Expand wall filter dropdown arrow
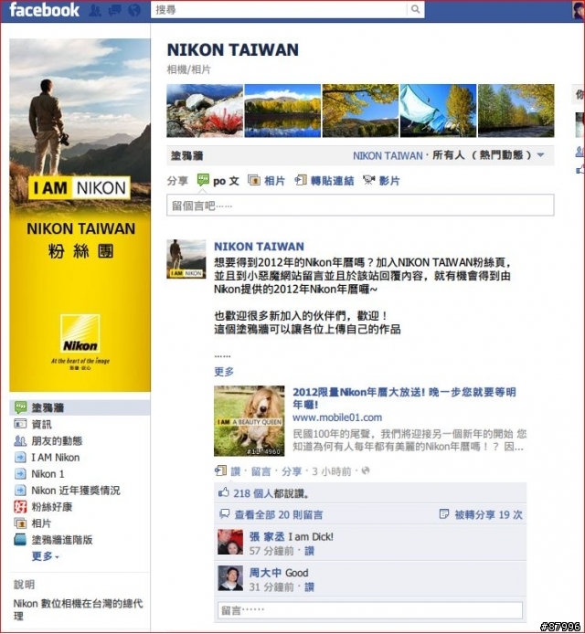 pos(540,155)
